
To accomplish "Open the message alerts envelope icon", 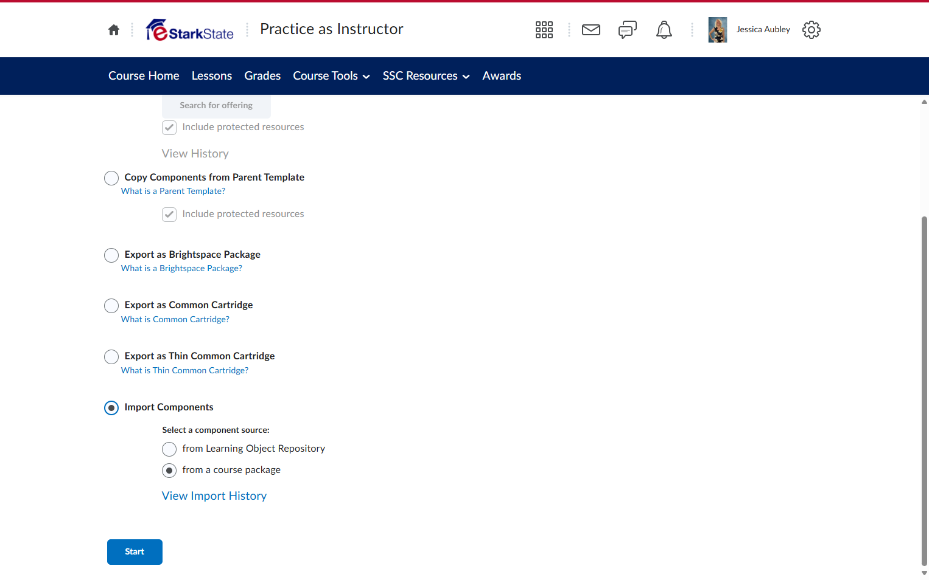I will (x=591, y=30).
